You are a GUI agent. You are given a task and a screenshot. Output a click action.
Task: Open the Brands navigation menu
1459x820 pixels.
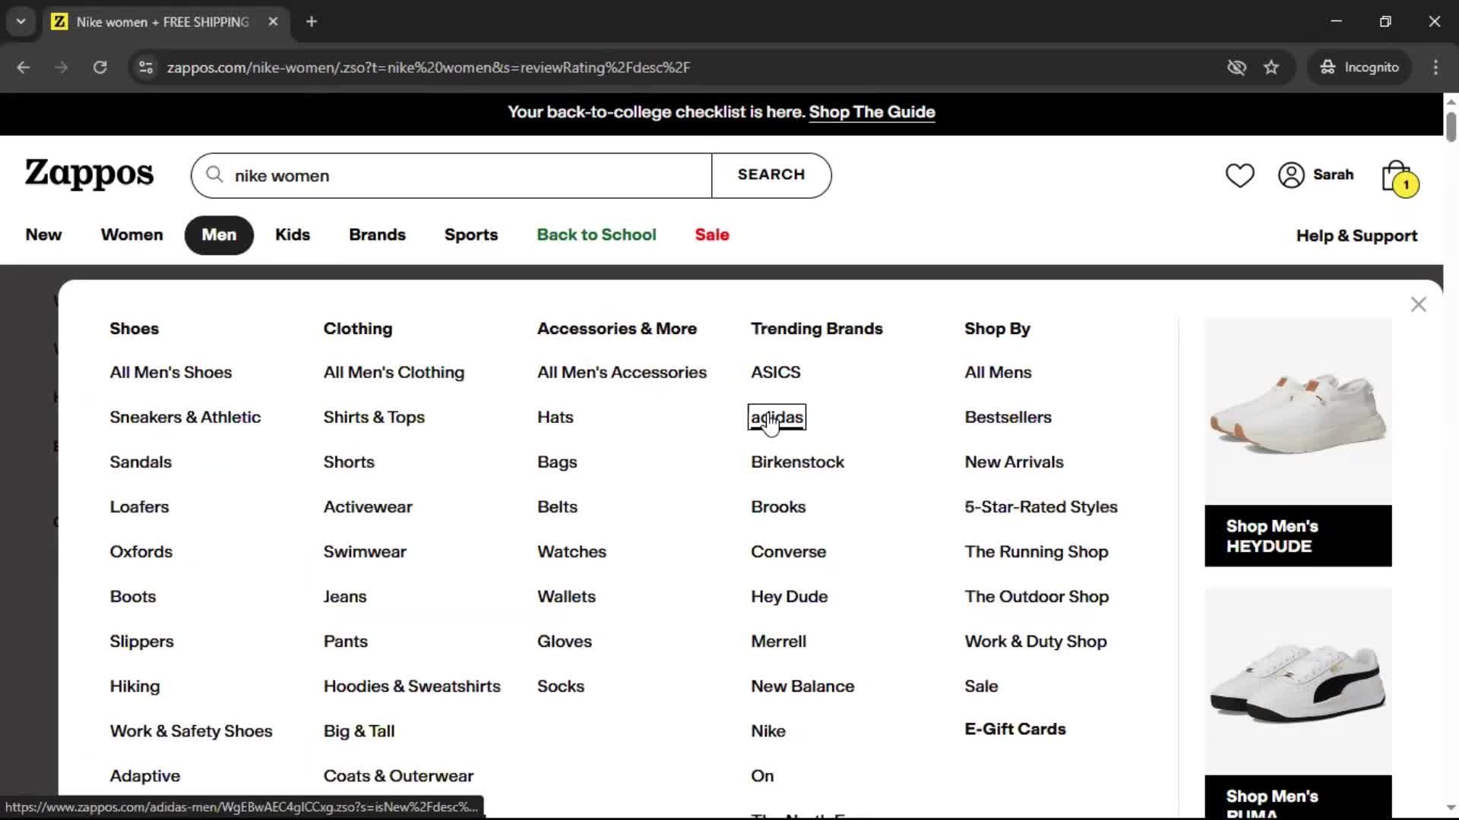point(377,235)
